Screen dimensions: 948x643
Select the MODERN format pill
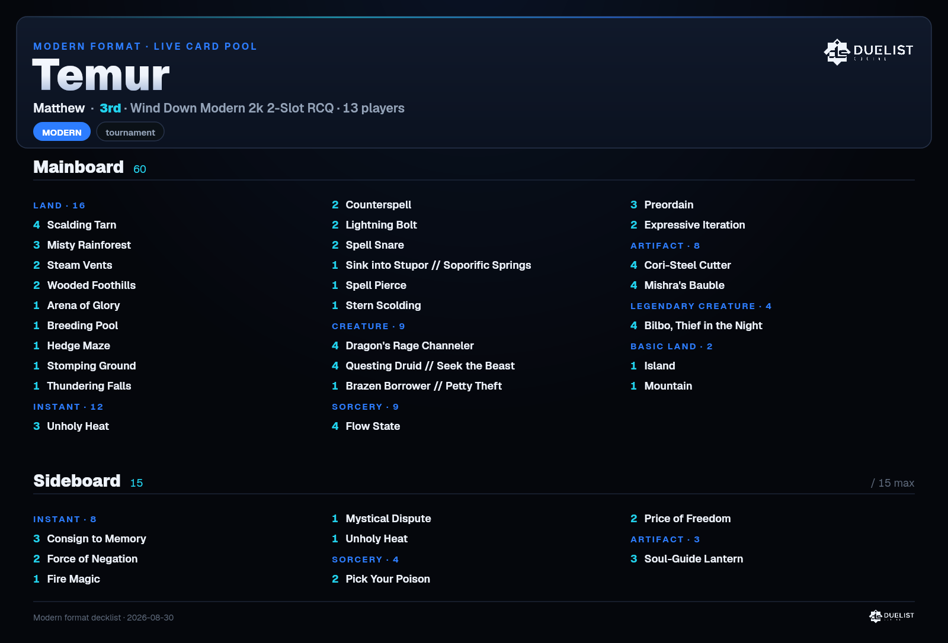(62, 132)
